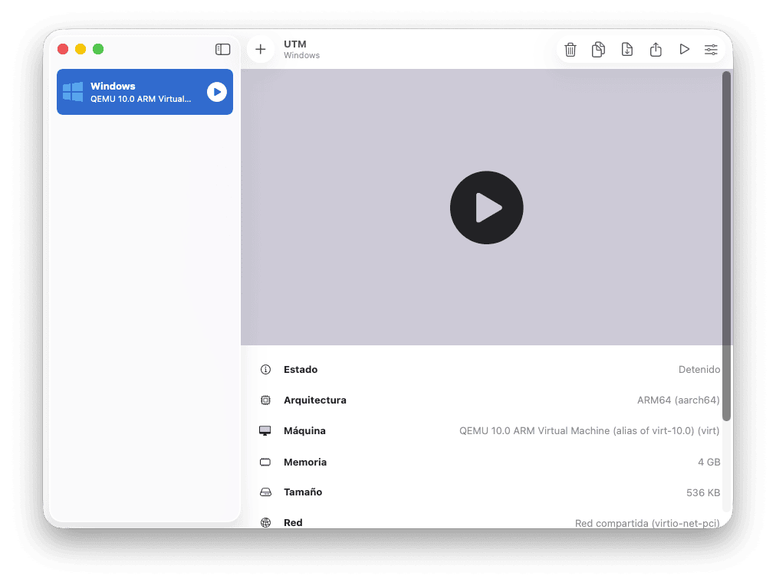Viewport: 776px width, 585px height.
Task: Open VM settings sliders icon
Action: (x=712, y=50)
